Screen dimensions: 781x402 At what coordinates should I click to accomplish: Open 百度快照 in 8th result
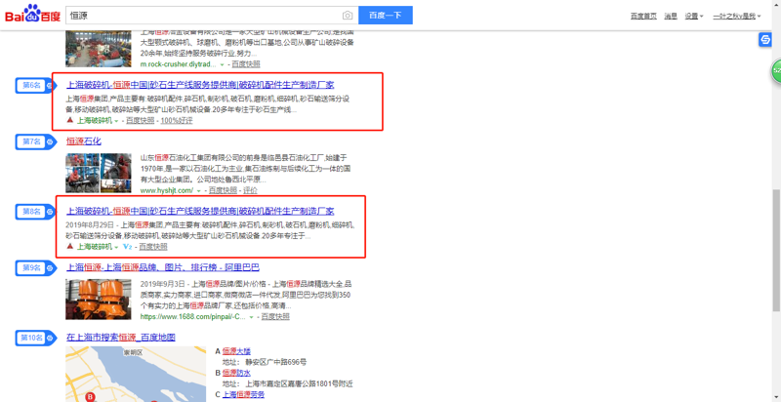tap(153, 247)
